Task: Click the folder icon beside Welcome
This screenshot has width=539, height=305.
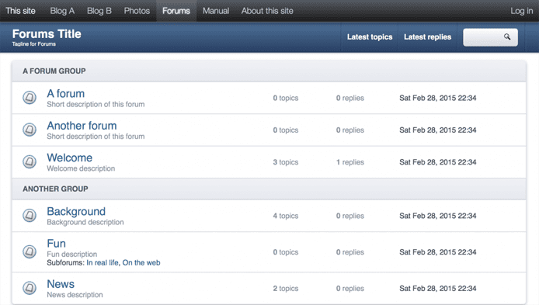Action: coord(30,161)
